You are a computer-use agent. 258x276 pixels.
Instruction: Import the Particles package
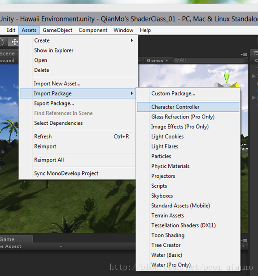tap(188, 156)
